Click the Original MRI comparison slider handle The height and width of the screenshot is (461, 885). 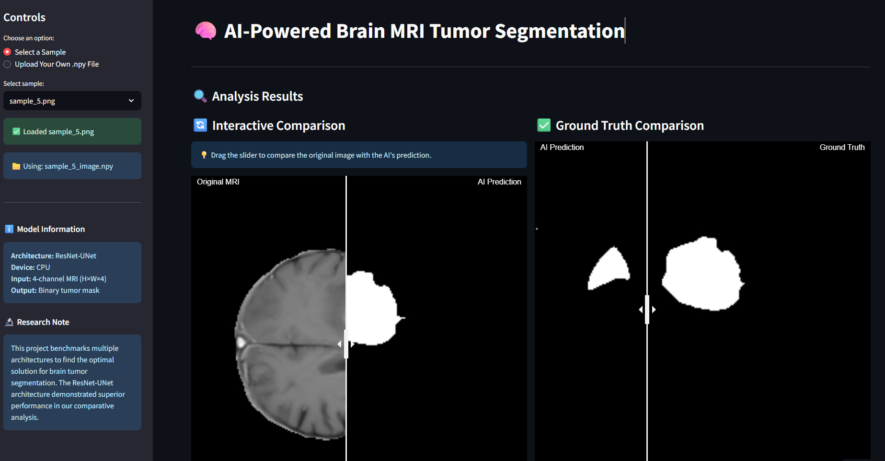(346, 344)
